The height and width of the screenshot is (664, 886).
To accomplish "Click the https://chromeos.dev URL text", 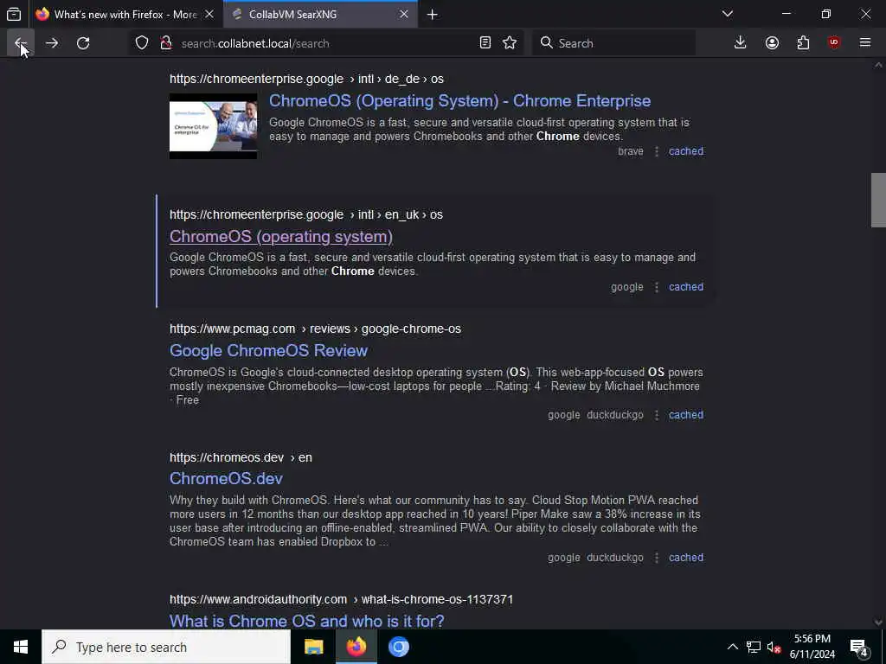I will pos(227,457).
